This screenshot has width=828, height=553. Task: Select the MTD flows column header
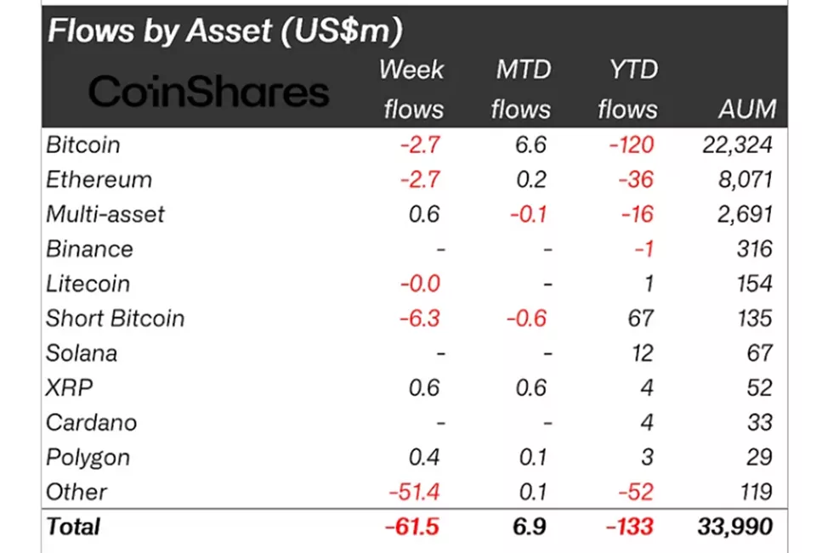point(523,89)
